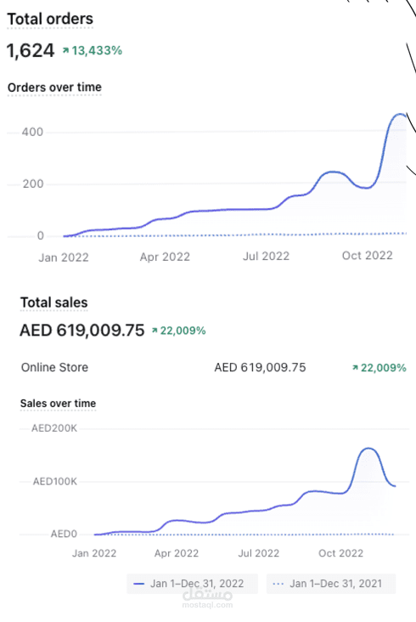The height and width of the screenshot is (622, 416).
Task: Click the Sales over time label
Action: click(x=59, y=404)
